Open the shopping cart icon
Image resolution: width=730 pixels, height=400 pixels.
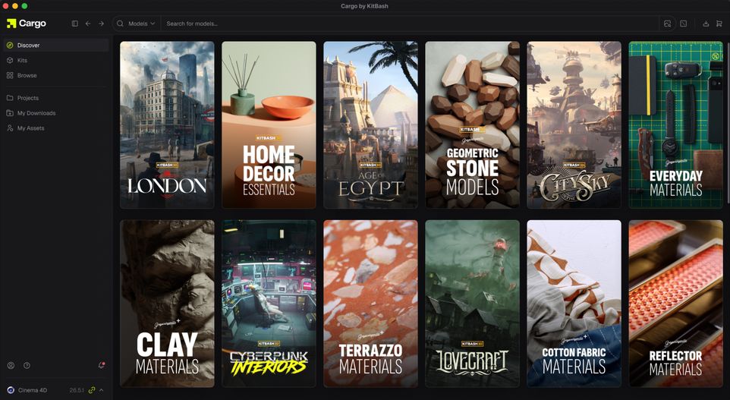pos(719,24)
